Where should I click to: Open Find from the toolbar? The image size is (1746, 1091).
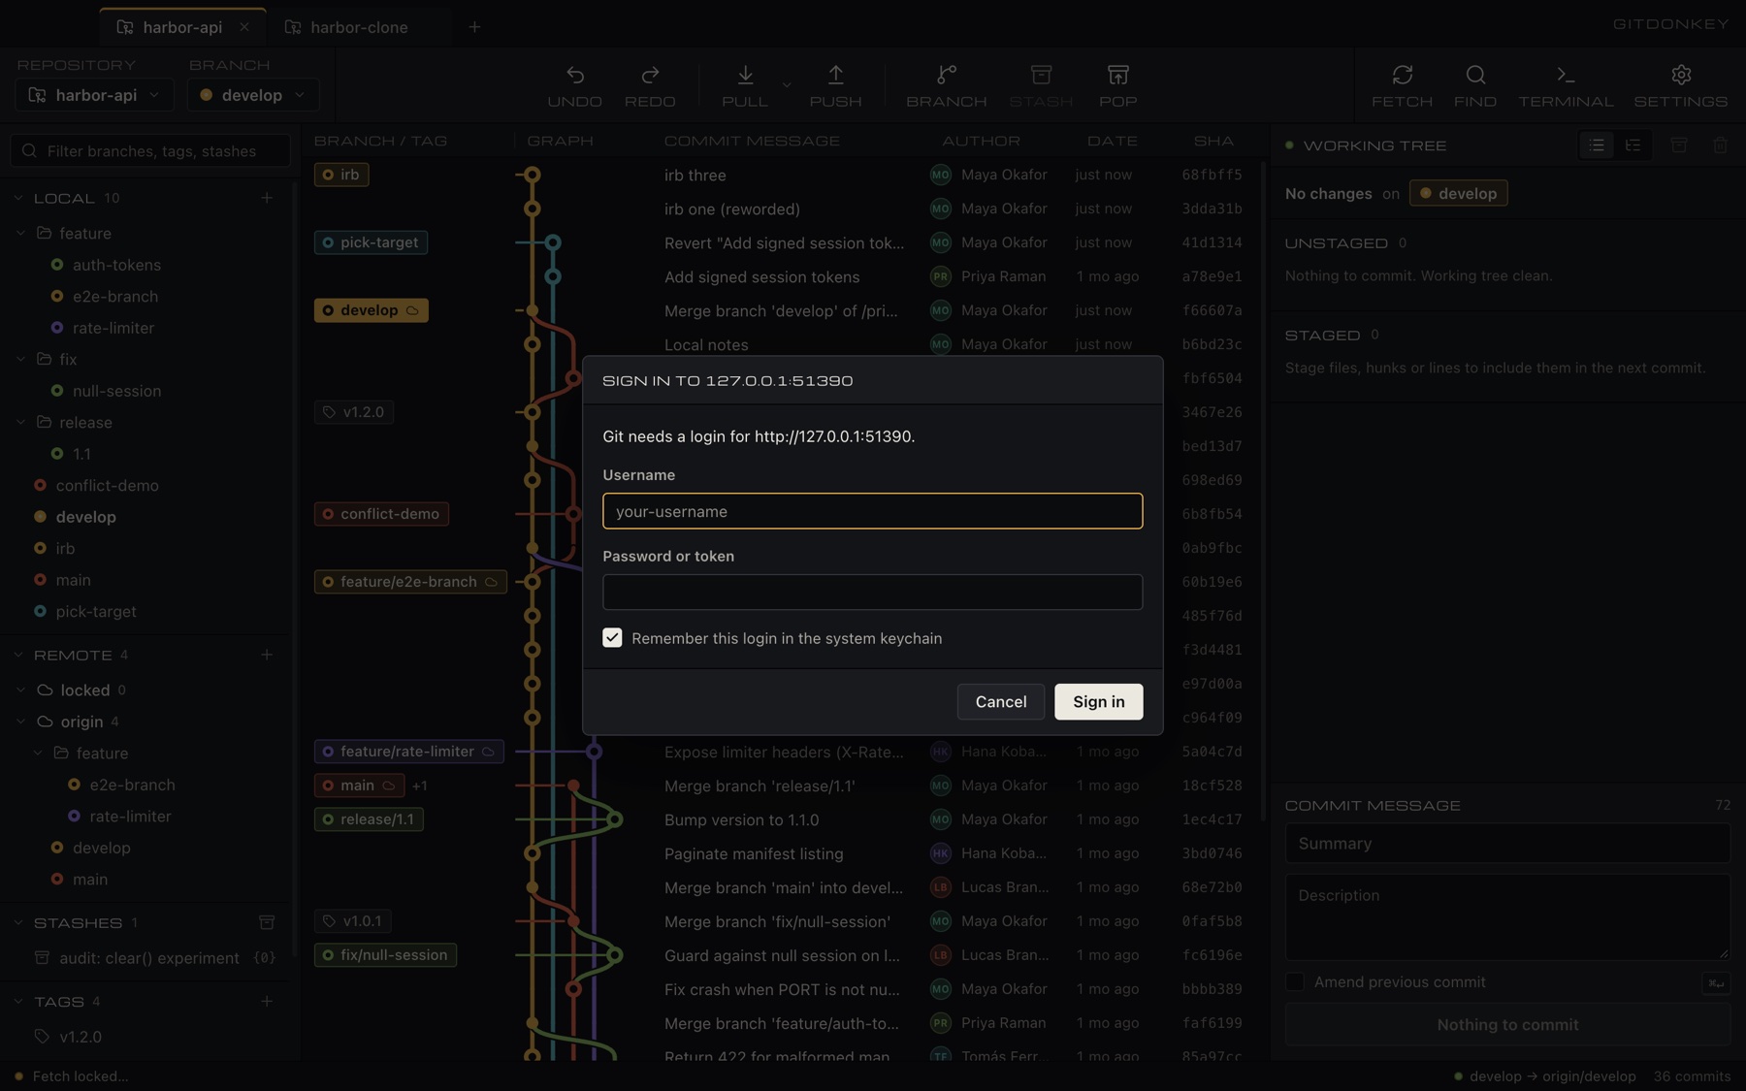coord(1475,85)
